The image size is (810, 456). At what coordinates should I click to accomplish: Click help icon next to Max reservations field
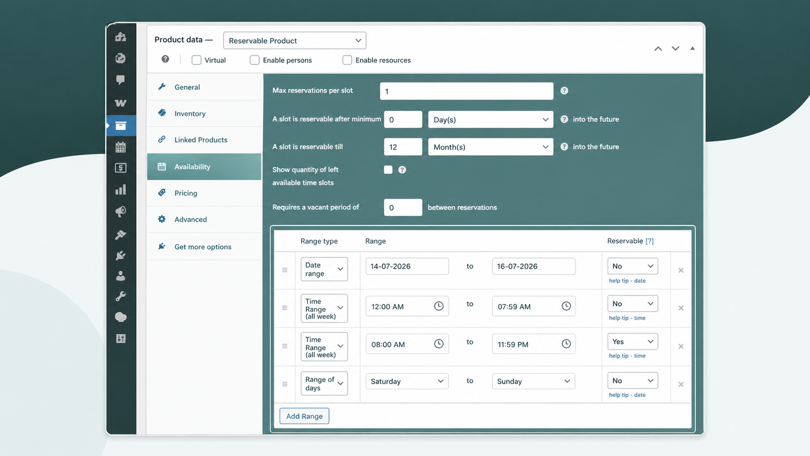click(x=564, y=91)
